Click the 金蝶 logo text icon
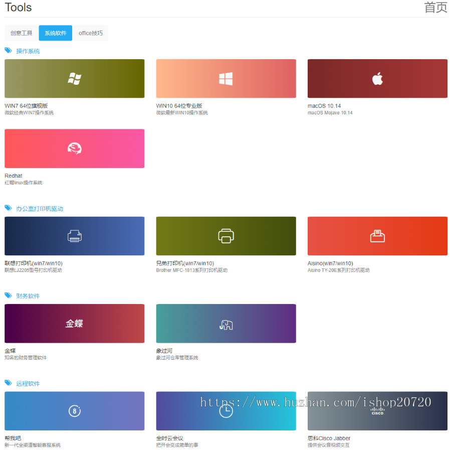This screenshot has width=451, height=453. pos(74,324)
